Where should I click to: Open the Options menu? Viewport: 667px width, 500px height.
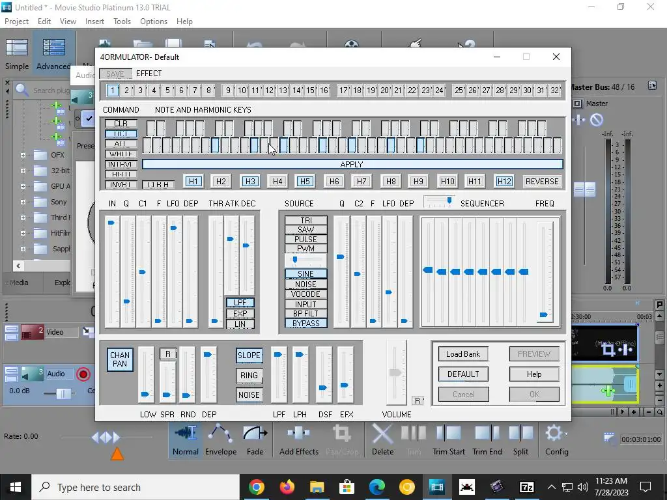154,21
